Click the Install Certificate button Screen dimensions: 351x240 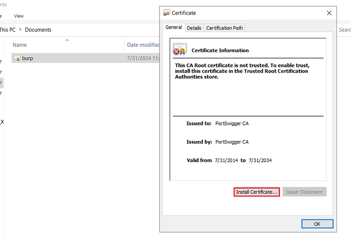pos(257,192)
